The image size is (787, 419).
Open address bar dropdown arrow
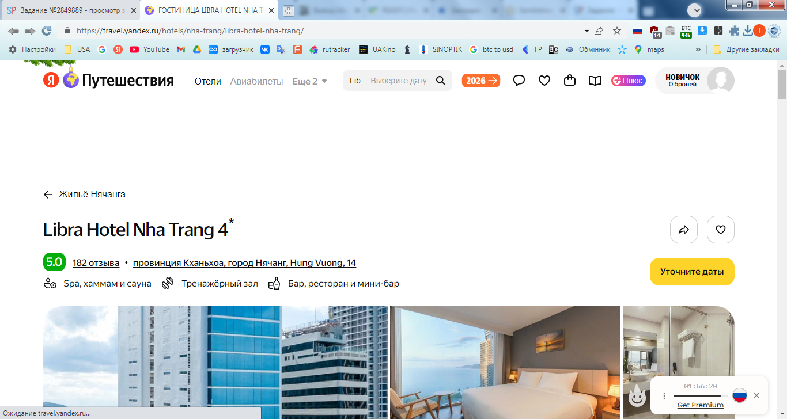[587, 31]
